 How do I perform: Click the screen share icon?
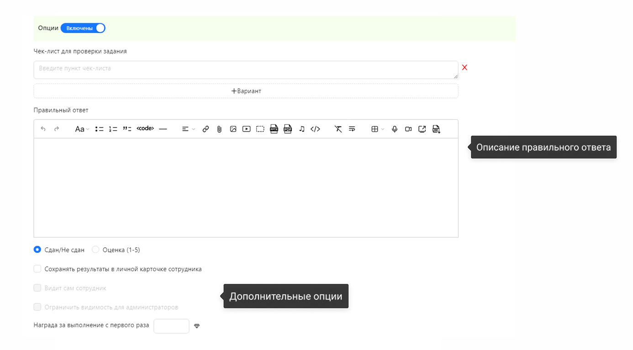click(422, 129)
